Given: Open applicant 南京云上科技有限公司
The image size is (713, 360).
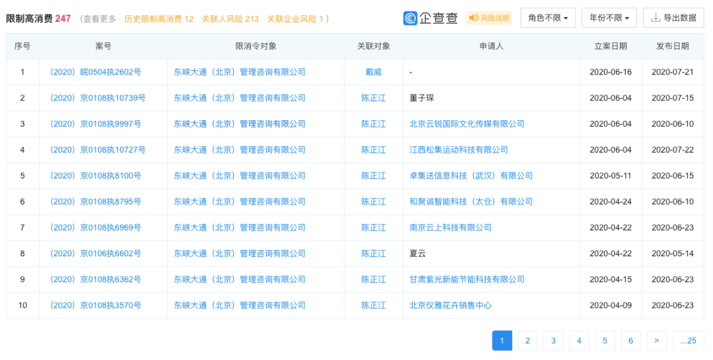Looking at the screenshot, I should pyautogui.click(x=451, y=228).
